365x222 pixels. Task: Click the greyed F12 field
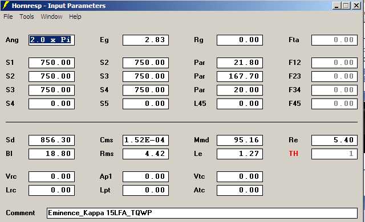point(334,63)
